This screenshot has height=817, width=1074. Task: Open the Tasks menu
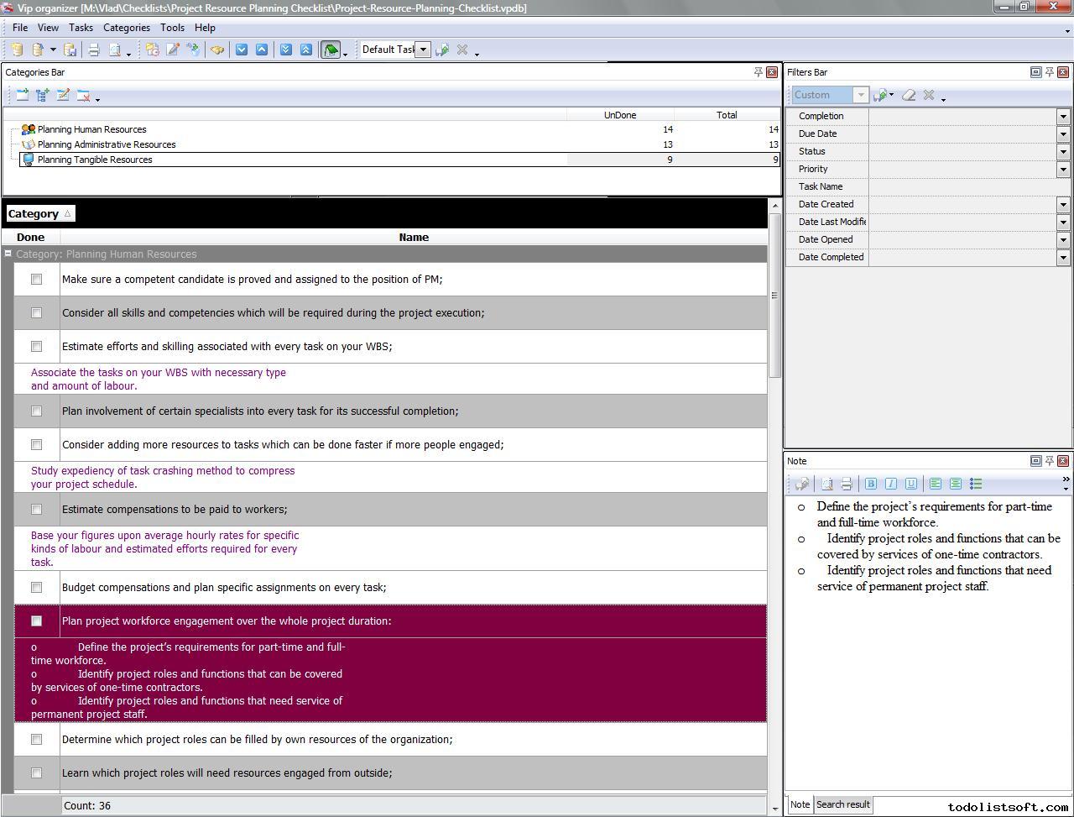pyautogui.click(x=81, y=28)
